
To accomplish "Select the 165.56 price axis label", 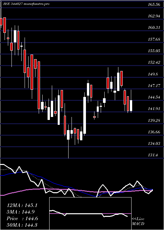I will click(x=154, y=5).
